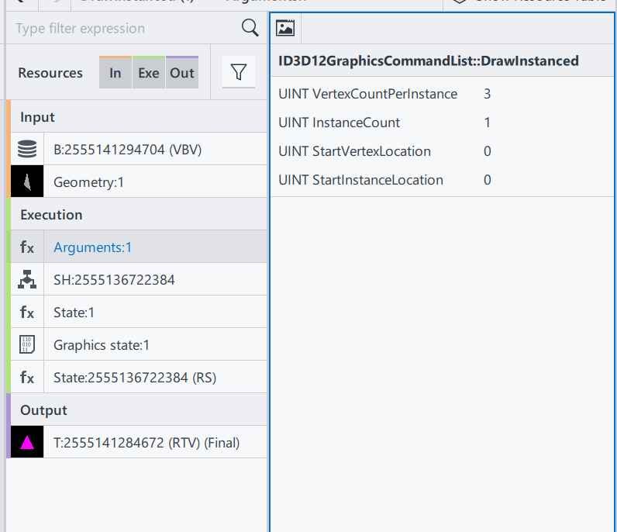Collapse the Execution section header

(x=51, y=215)
